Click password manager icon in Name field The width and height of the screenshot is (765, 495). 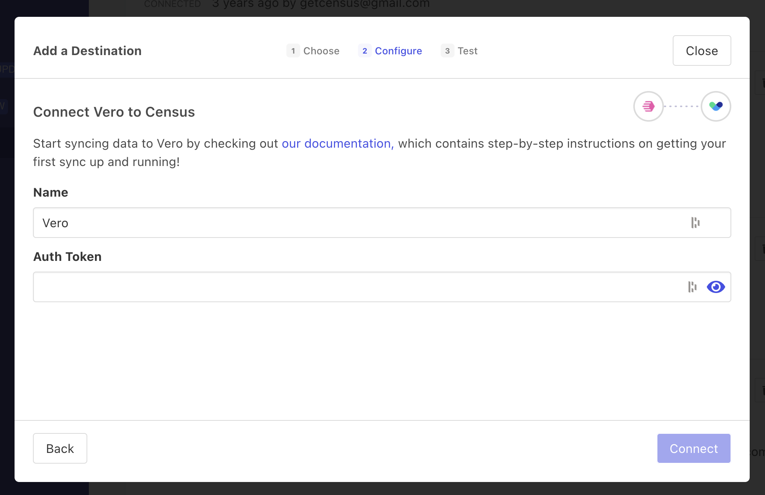pos(695,223)
